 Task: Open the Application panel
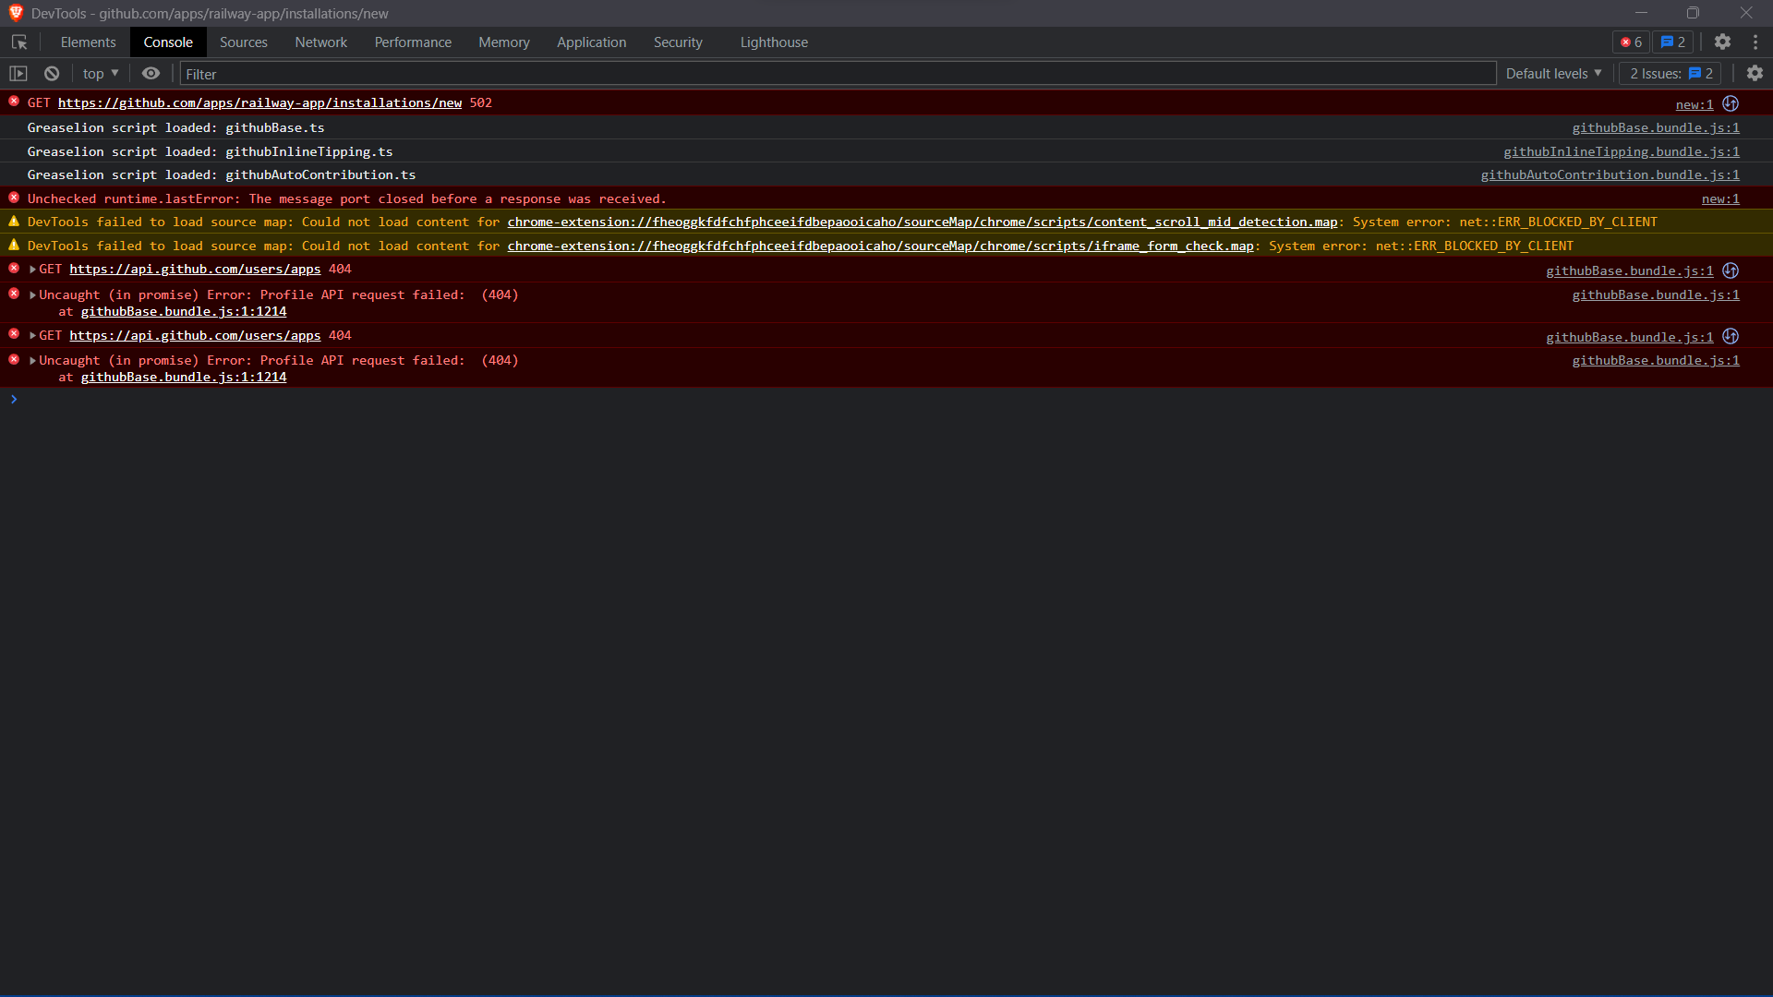click(x=591, y=42)
